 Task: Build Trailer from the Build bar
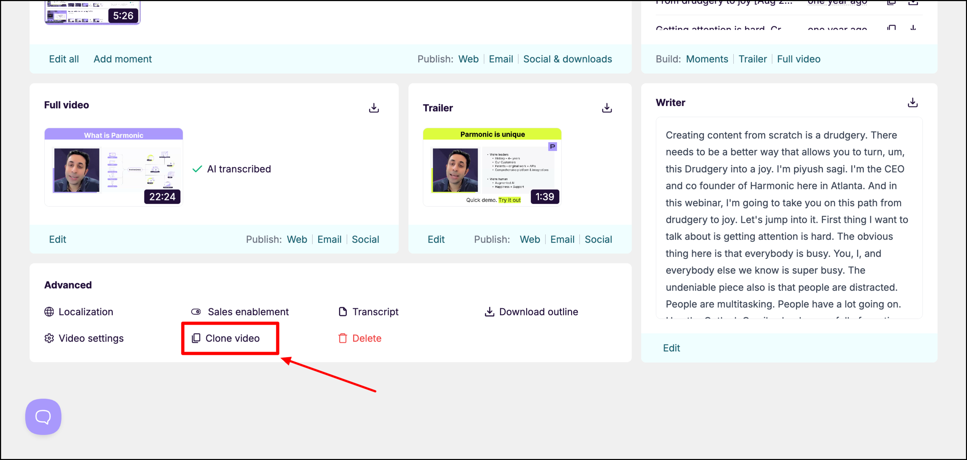(752, 59)
